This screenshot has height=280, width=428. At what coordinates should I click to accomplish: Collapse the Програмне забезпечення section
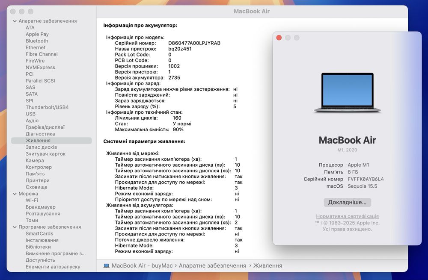(x=15, y=227)
